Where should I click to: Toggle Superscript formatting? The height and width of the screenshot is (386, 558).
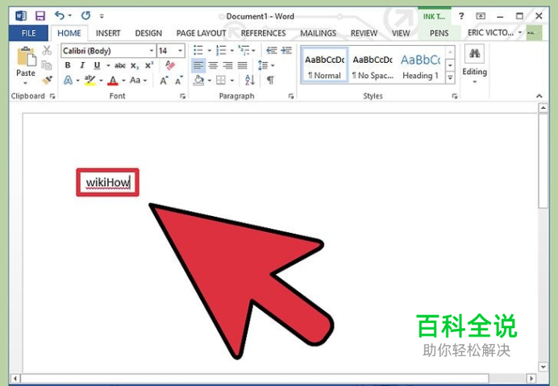tap(149, 65)
